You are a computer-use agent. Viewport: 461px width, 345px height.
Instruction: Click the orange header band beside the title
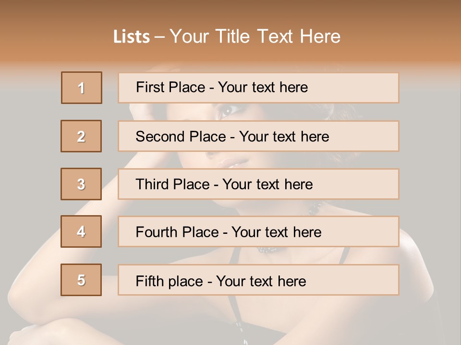click(x=408, y=37)
